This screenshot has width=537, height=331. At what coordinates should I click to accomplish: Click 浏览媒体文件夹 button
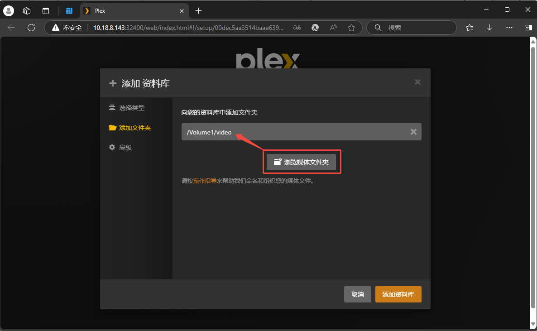coord(302,162)
